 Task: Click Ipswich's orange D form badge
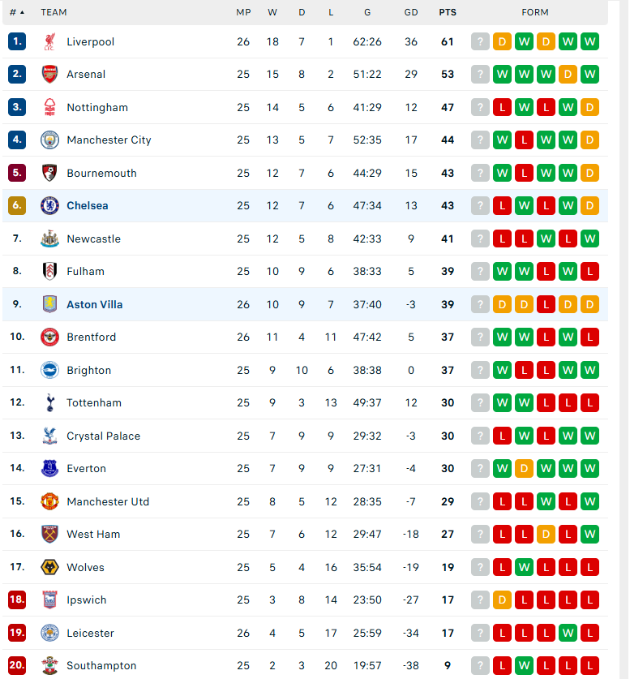(x=502, y=600)
